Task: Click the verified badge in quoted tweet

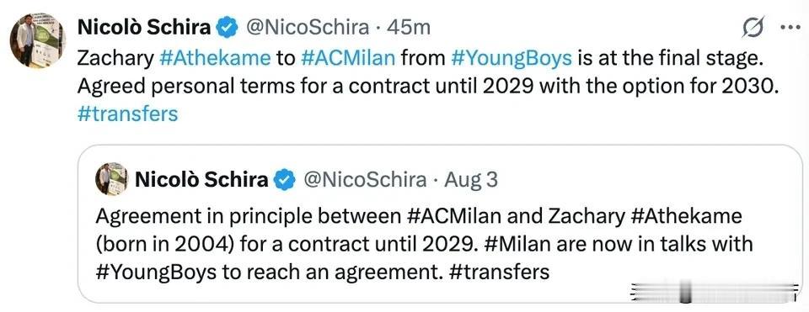Action: click(x=284, y=180)
